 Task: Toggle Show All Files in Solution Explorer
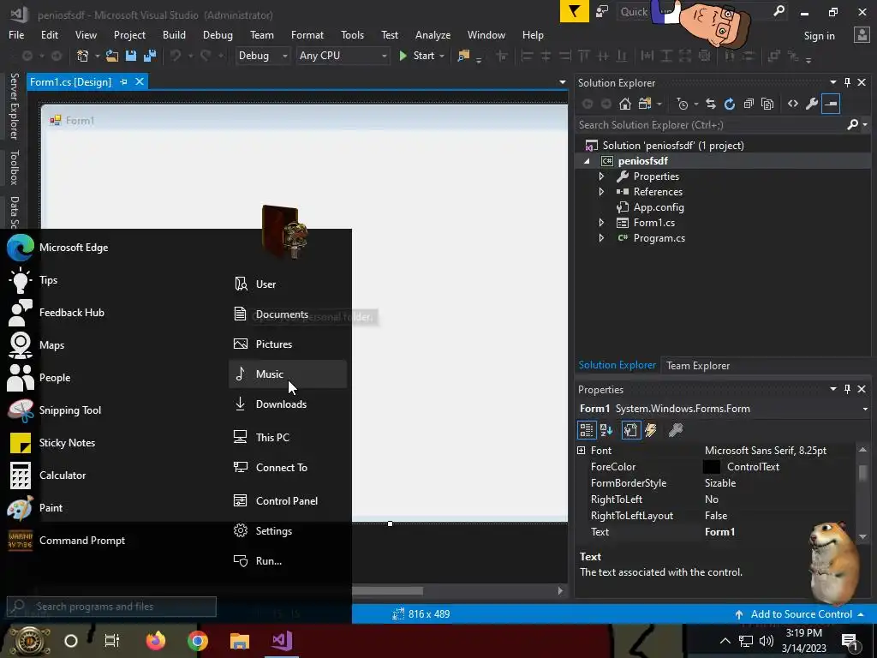[x=767, y=104]
